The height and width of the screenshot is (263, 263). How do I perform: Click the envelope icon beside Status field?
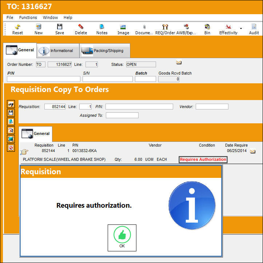pyautogui.click(x=179, y=63)
